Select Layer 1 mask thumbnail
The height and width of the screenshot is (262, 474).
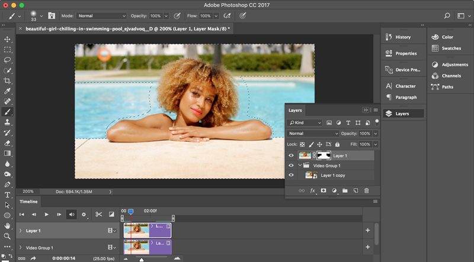tap(324, 156)
